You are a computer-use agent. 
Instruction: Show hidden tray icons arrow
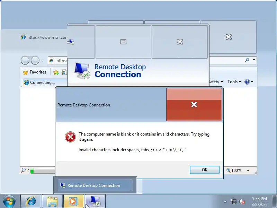[225, 201]
